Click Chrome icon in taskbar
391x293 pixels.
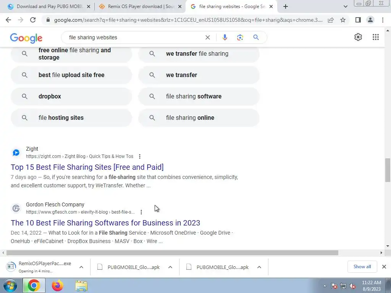[x=34, y=285]
